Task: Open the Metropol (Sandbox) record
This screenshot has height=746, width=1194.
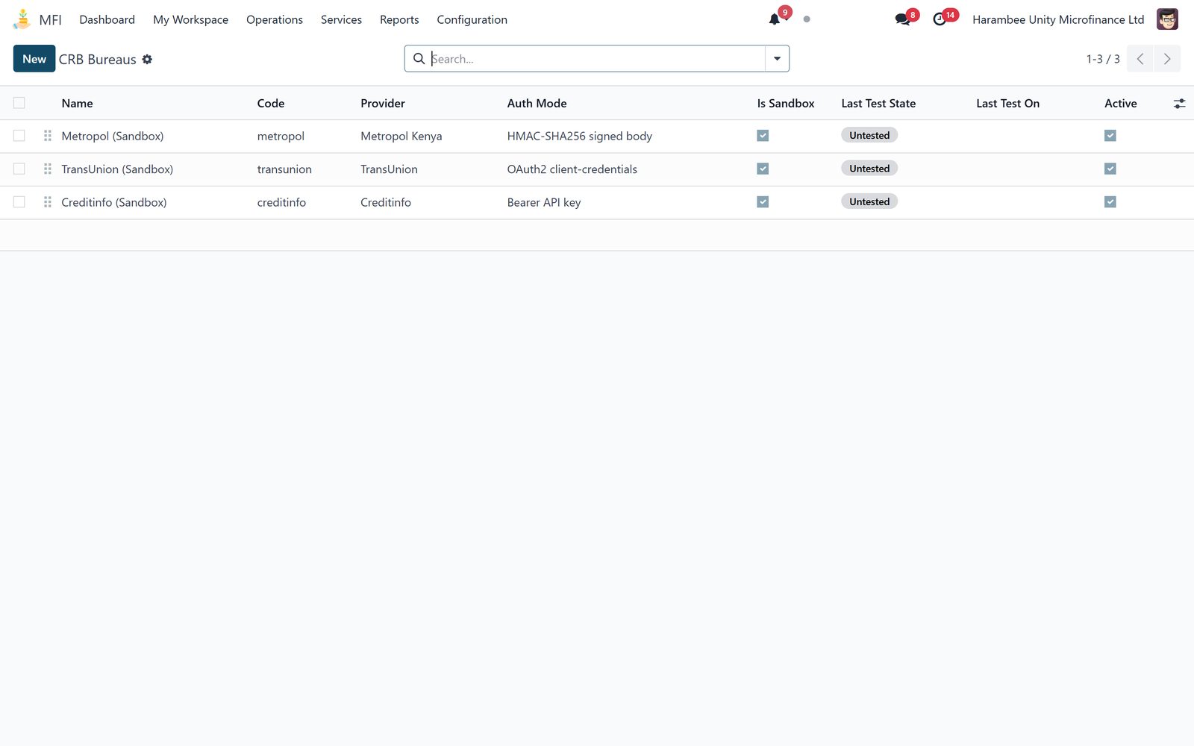Action: (113, 136)
